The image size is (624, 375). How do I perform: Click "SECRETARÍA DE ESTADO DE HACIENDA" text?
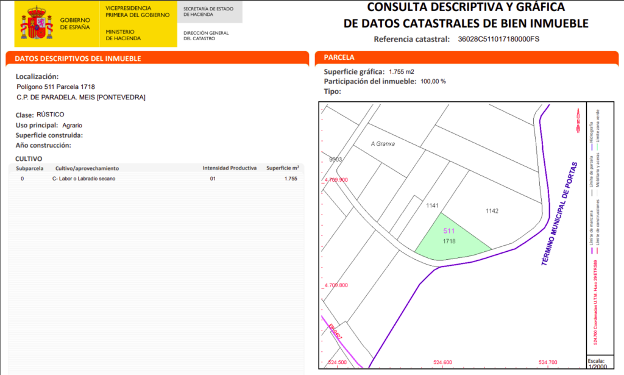pos(208,12)
